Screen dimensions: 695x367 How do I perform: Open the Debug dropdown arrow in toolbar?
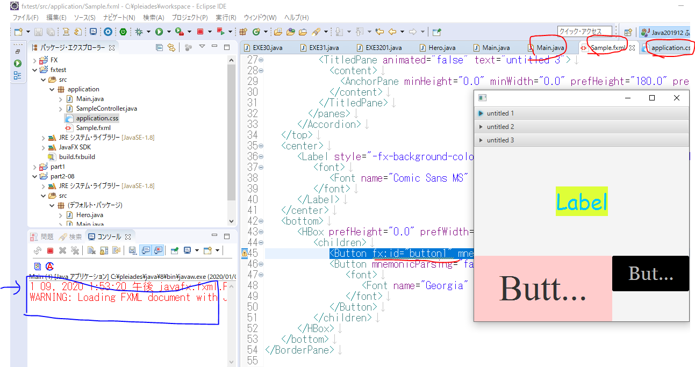(x=148, y=32)
